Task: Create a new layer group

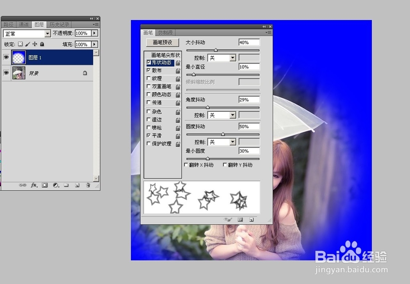Action: pyautogui.click(x=66, y=185)
